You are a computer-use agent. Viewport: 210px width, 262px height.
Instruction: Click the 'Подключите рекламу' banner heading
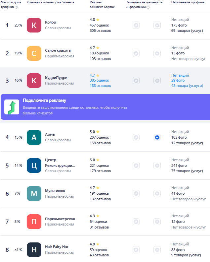tap(44, 100)
